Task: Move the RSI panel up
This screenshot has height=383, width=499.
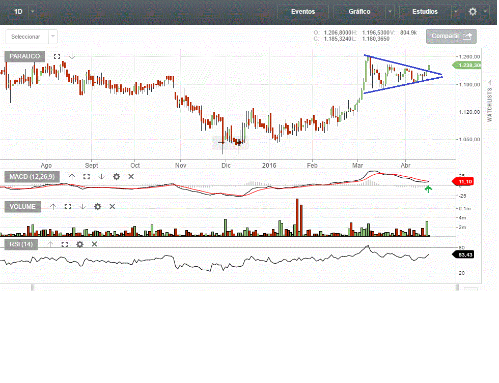Action: (x=50, y=244)
